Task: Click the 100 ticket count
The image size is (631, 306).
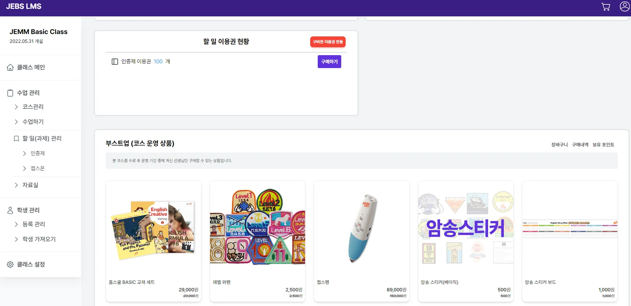Action: 158,62
